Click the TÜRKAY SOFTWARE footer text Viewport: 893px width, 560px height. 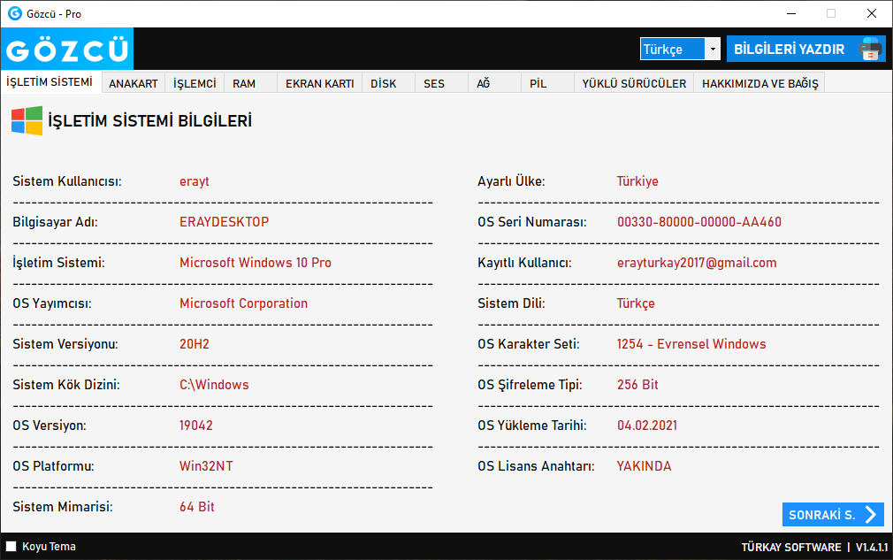point(791,547)
